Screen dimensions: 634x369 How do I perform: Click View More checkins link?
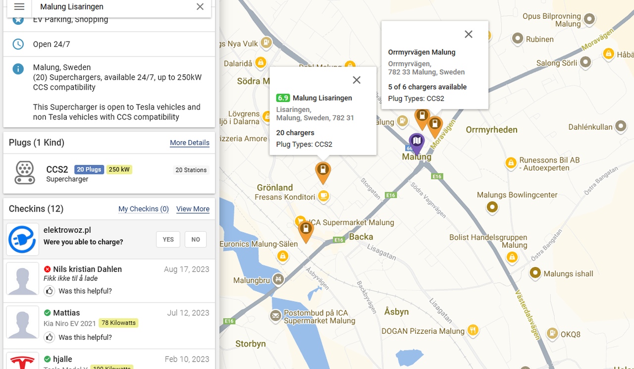193,209
